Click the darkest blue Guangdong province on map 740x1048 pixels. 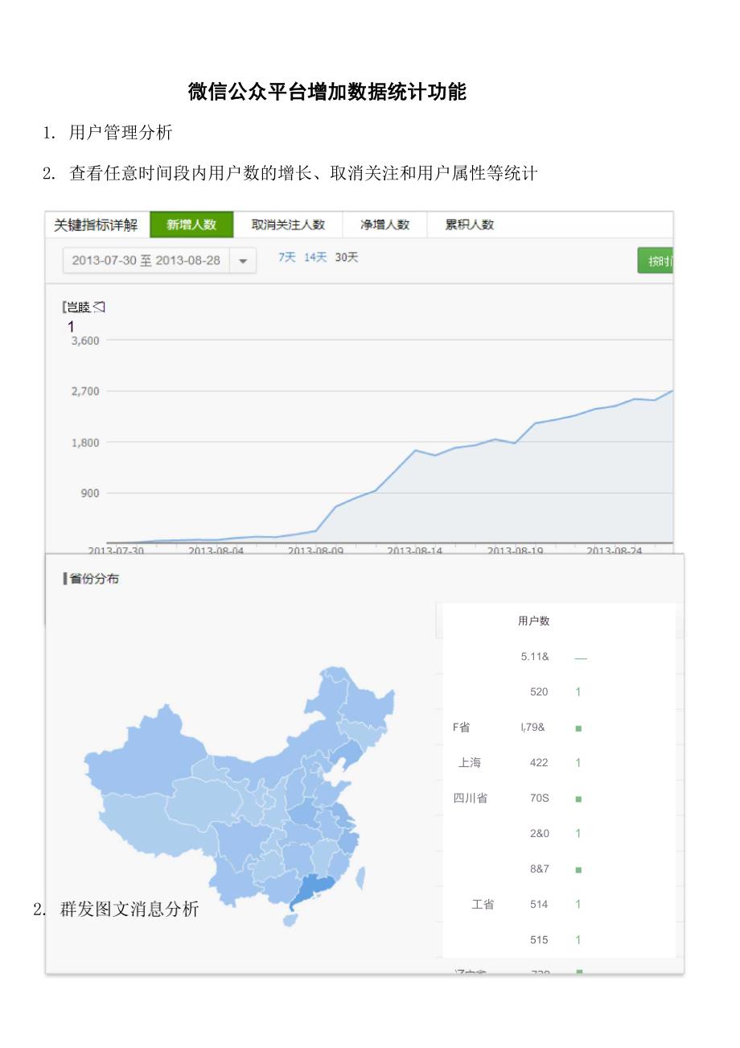315,889
